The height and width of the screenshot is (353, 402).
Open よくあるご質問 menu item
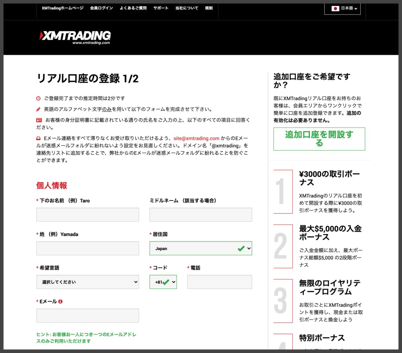(133, 8)
